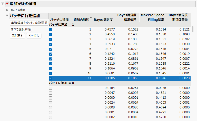Click standard deviation value 0.1017
197x121 pixels.
pyautogui.click(x=133, y=54)
